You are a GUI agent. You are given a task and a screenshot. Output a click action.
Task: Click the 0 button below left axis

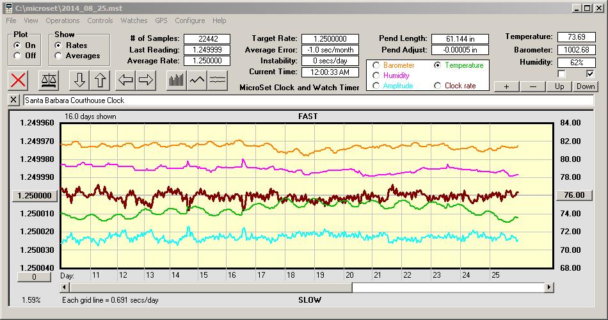tap(34, 277)
